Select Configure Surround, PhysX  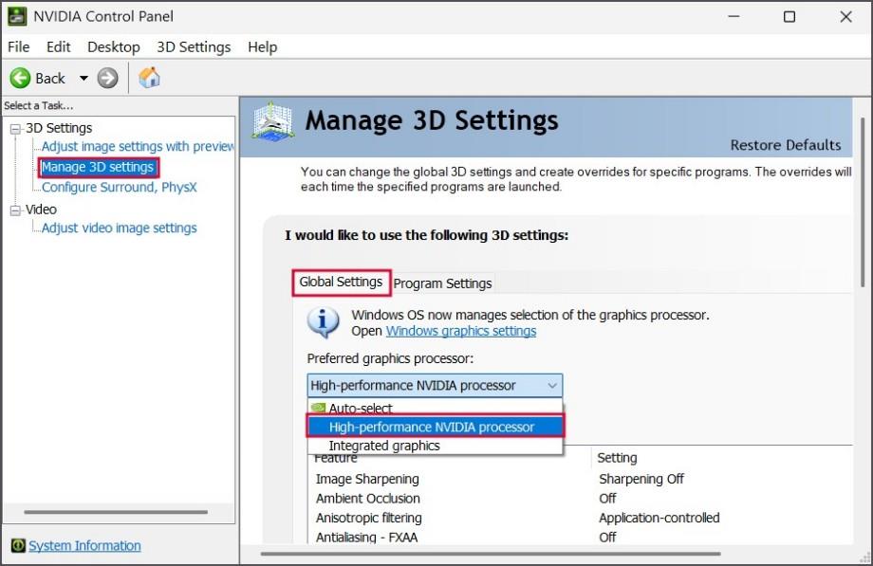[120, 187]
